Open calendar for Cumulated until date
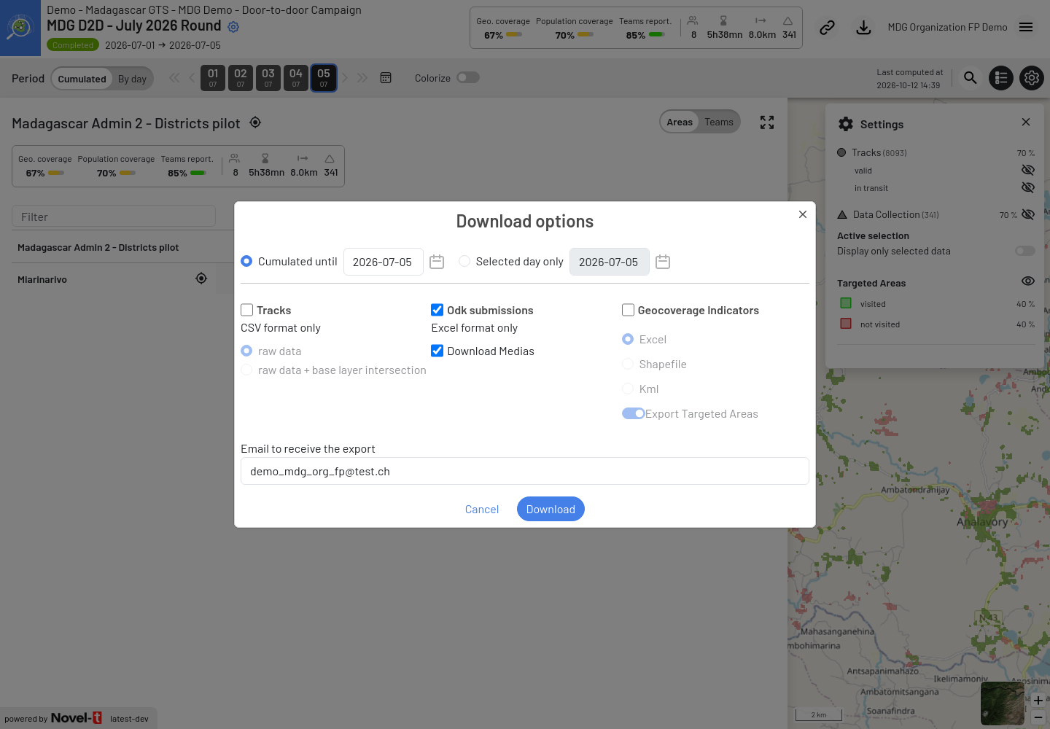Screen dimensions: 1050x729 coord(437,262)
